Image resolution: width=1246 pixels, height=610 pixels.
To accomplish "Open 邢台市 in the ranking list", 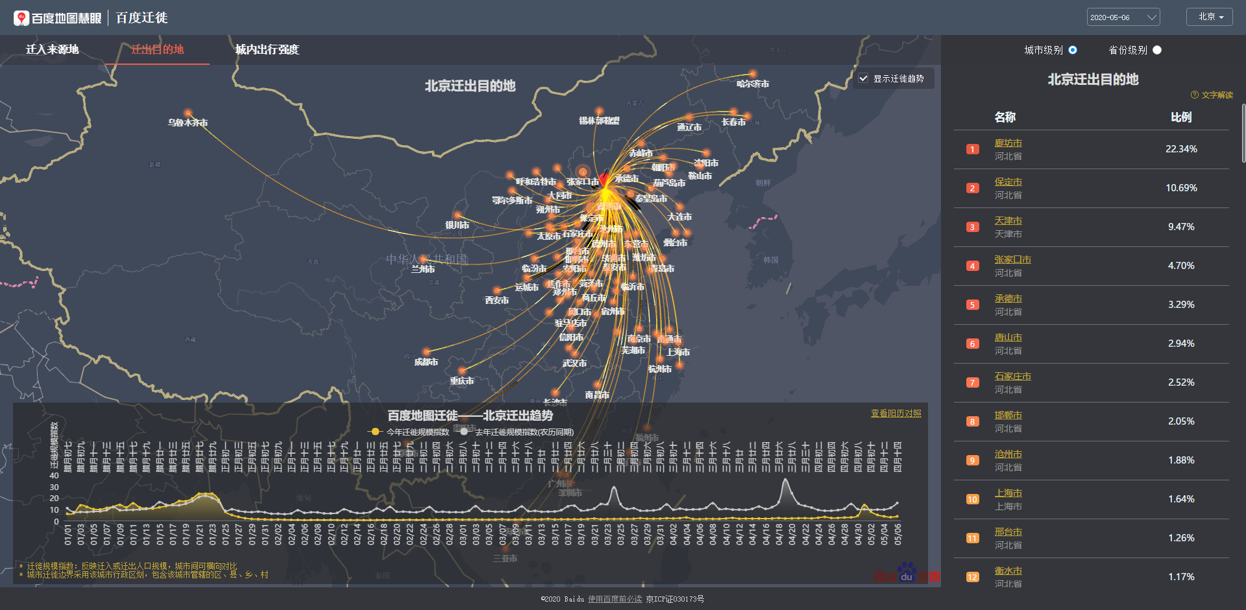I will (x=1008, y=532).
